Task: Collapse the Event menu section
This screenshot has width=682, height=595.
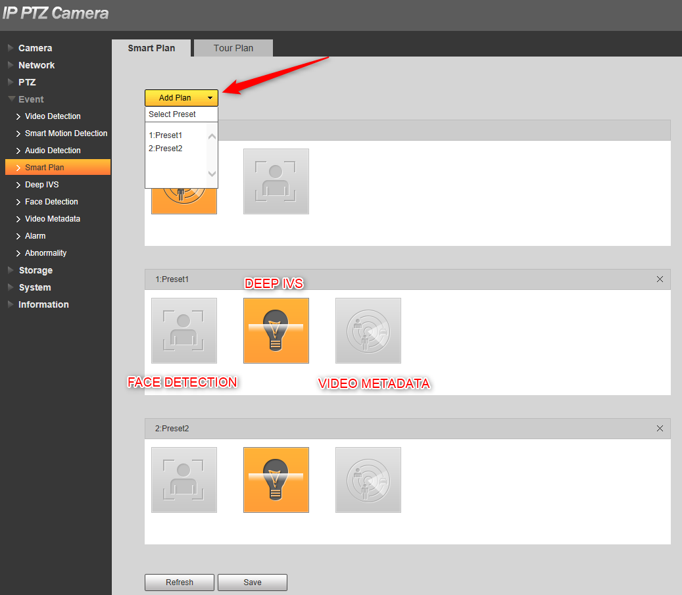Action: 30,99
